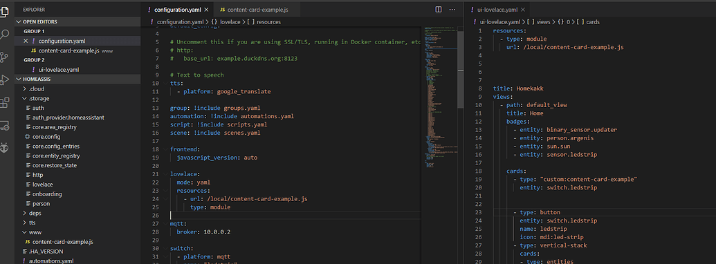Click configuration.yaml in left editor breadcrumb
Screen dimensions: 716x264
tap(180, 22)
